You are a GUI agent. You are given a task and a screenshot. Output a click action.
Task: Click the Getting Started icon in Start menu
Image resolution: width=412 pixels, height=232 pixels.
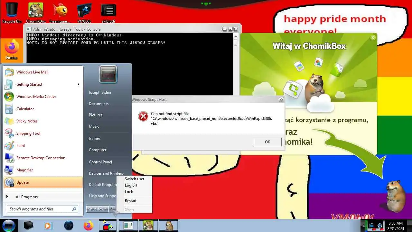coord(9,84)
